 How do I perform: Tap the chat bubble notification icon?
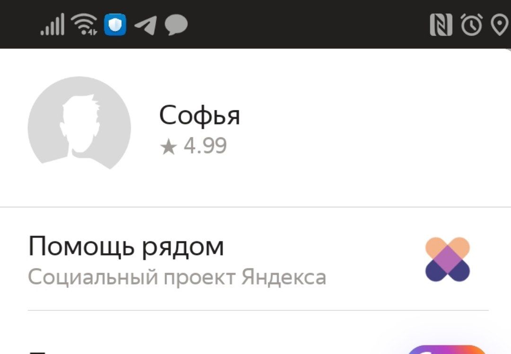point(176,25)
